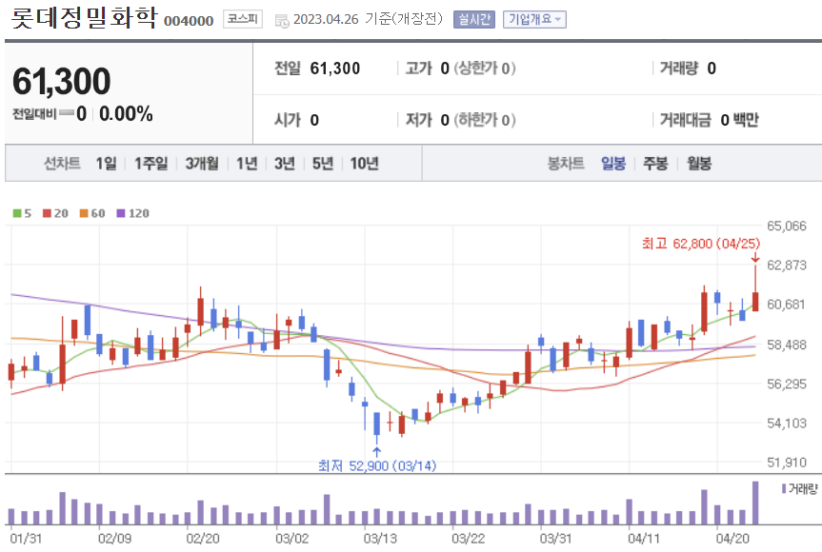Select the 3개월 line chart period
The width and height of the screenshot is (822, 552).
click(x=202, y=164)
